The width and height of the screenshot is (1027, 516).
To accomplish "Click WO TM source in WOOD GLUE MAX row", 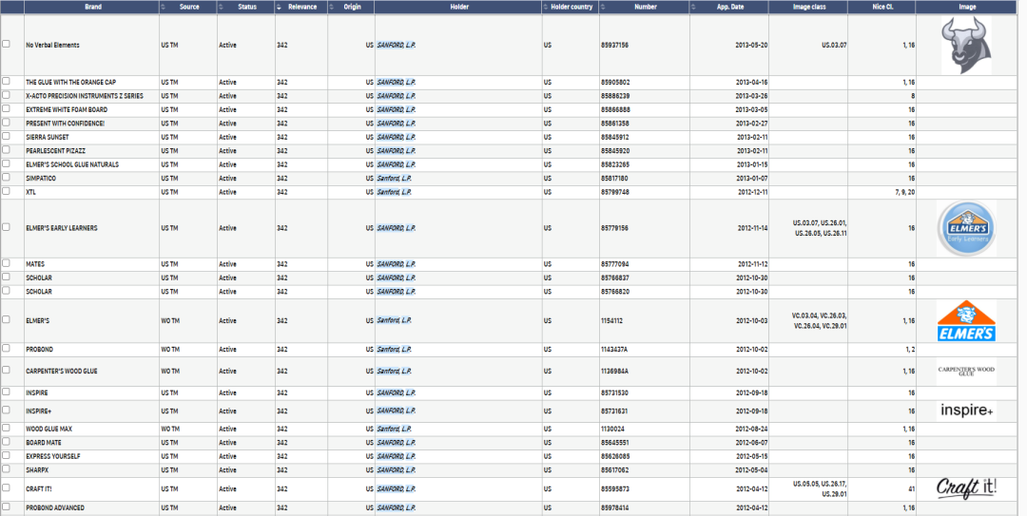I will pos(170,430).
